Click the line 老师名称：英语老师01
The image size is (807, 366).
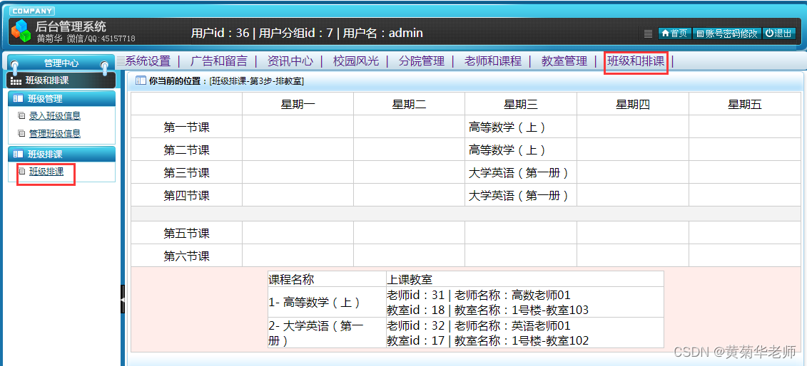(512, 326)
